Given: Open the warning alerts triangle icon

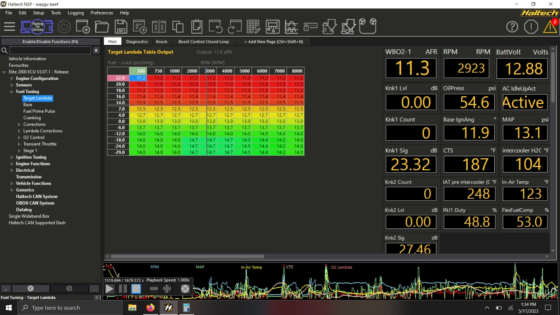Looking at the screenshot, I should (550, 27).
